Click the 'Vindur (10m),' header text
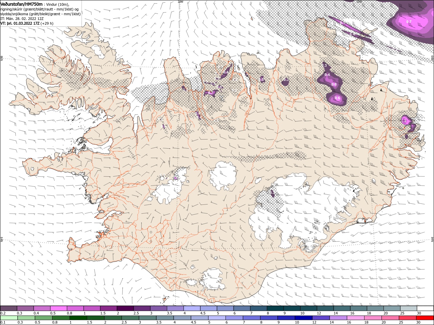The width and height of the screenshot is (434, 325). click(57, 4)
